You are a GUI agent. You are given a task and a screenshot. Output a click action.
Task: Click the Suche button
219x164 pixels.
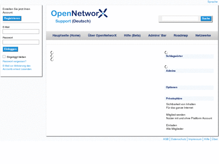pyautogui.click(x=206, y=18)
